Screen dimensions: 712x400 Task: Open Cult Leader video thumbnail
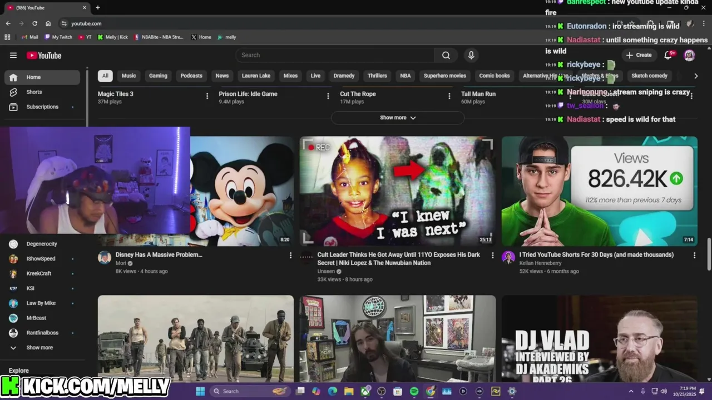pos(398,191)
